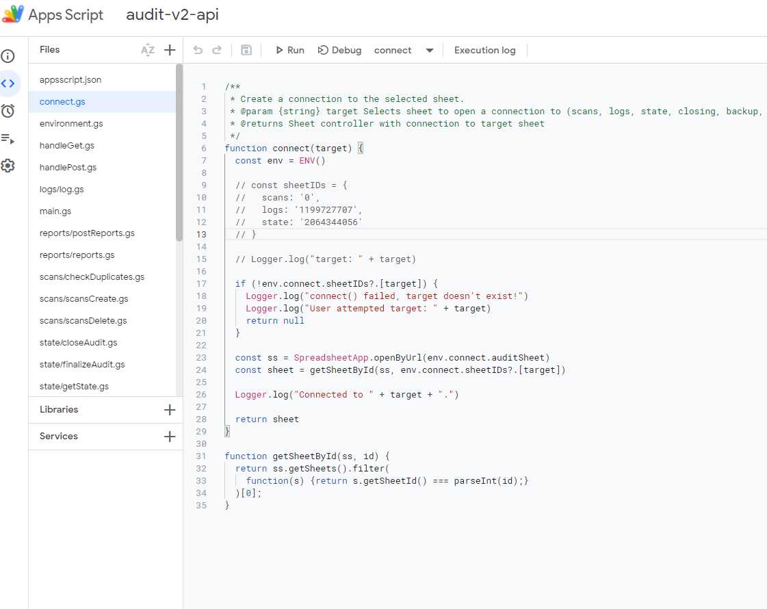The height and width of the screenshot is (609, 767).
Task: Click the Files panel header
Action: pyautogui.click(x=49, y=50)
